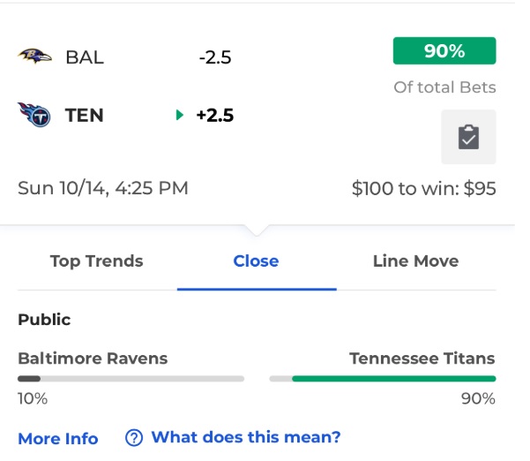Open the More Info link
This screenshot has height=461, width=530.
tap(58, 439)
